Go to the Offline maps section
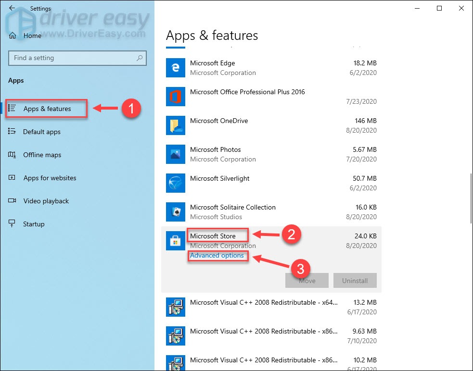This screenshot has width=473, height=371. [42, 155]
